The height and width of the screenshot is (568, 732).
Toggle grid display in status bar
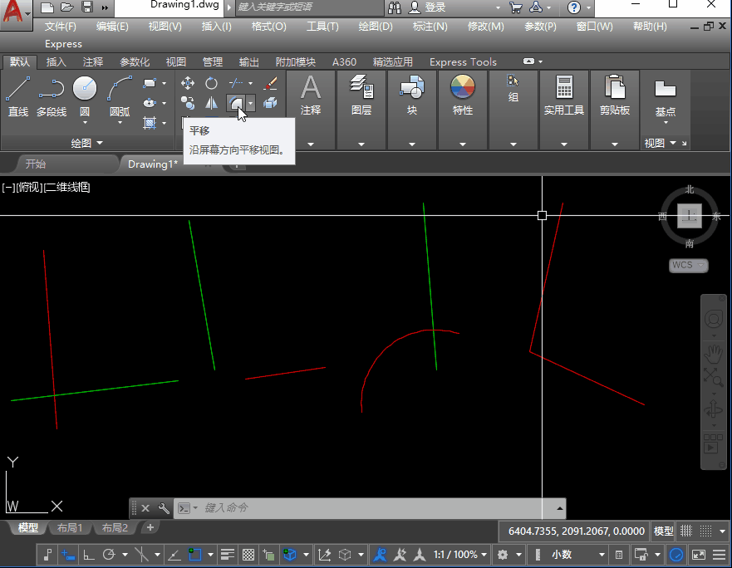pyautogui.click(x=686, y=531)
